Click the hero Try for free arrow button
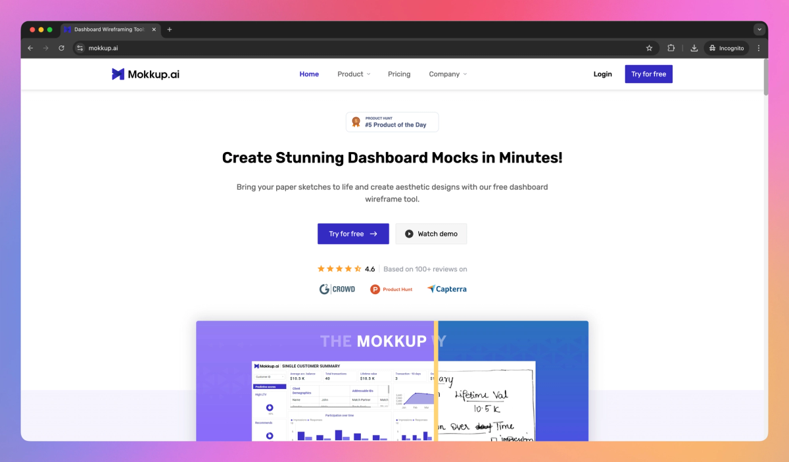 tap(353, 234)
